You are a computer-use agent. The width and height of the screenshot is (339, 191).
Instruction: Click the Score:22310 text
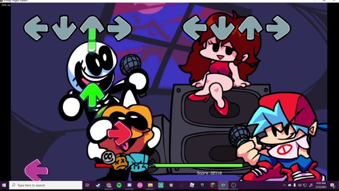tap(209, 173)
